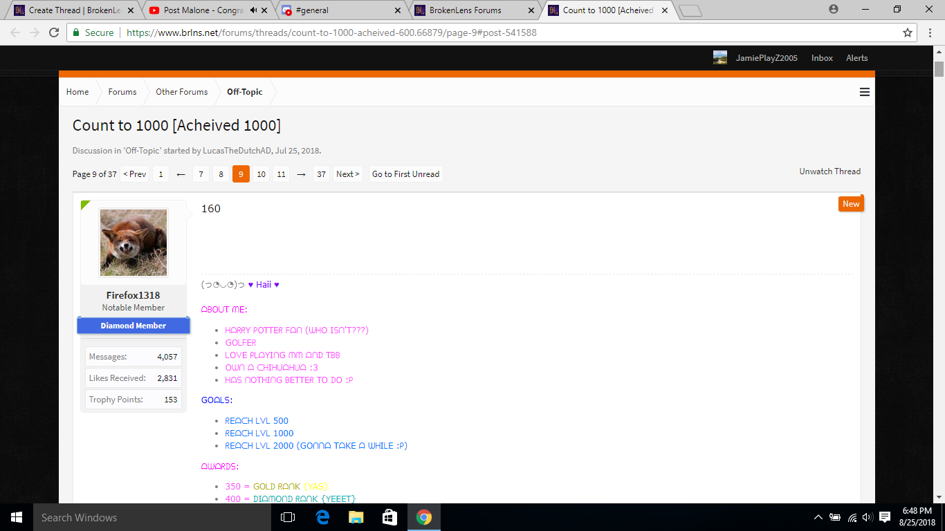Mute the Post Malone tab audio icon
The image size is (945, 531).
(254, 10)
